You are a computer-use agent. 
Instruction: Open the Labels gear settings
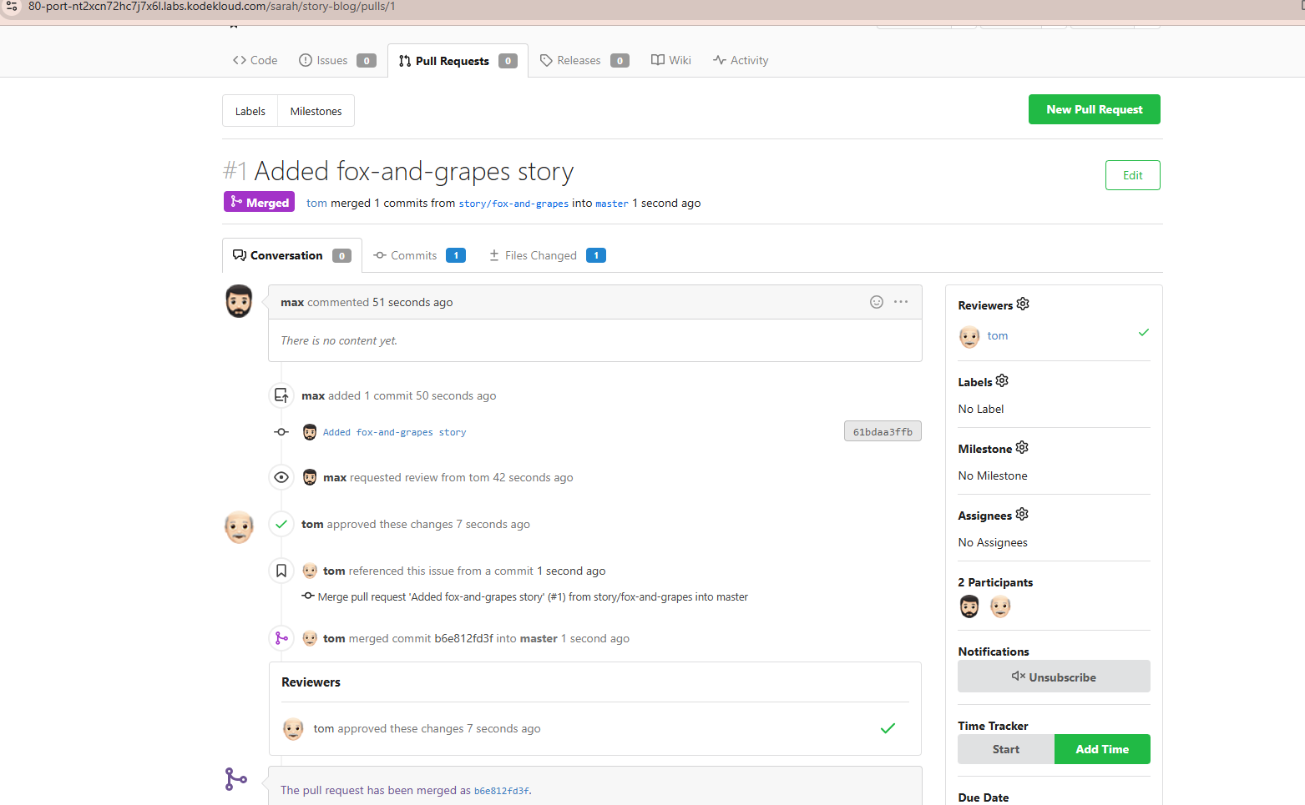1002,380
